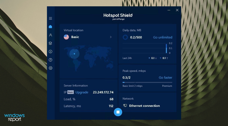The width and height of the screenshot is (228, 126).
Task: Click the upload 0.1 indicator
Action: click(x=164, y=58)
